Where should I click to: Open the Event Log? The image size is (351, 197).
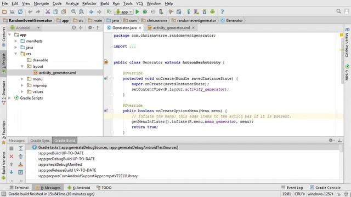(292, 188)
